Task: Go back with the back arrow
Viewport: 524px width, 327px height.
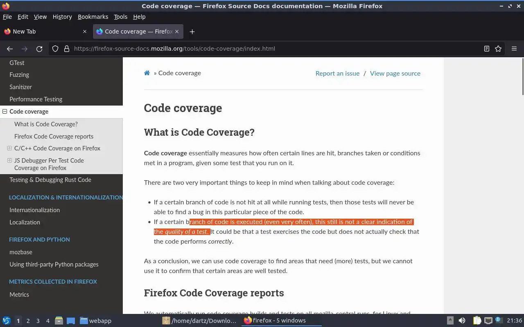Action: point(10,49)
